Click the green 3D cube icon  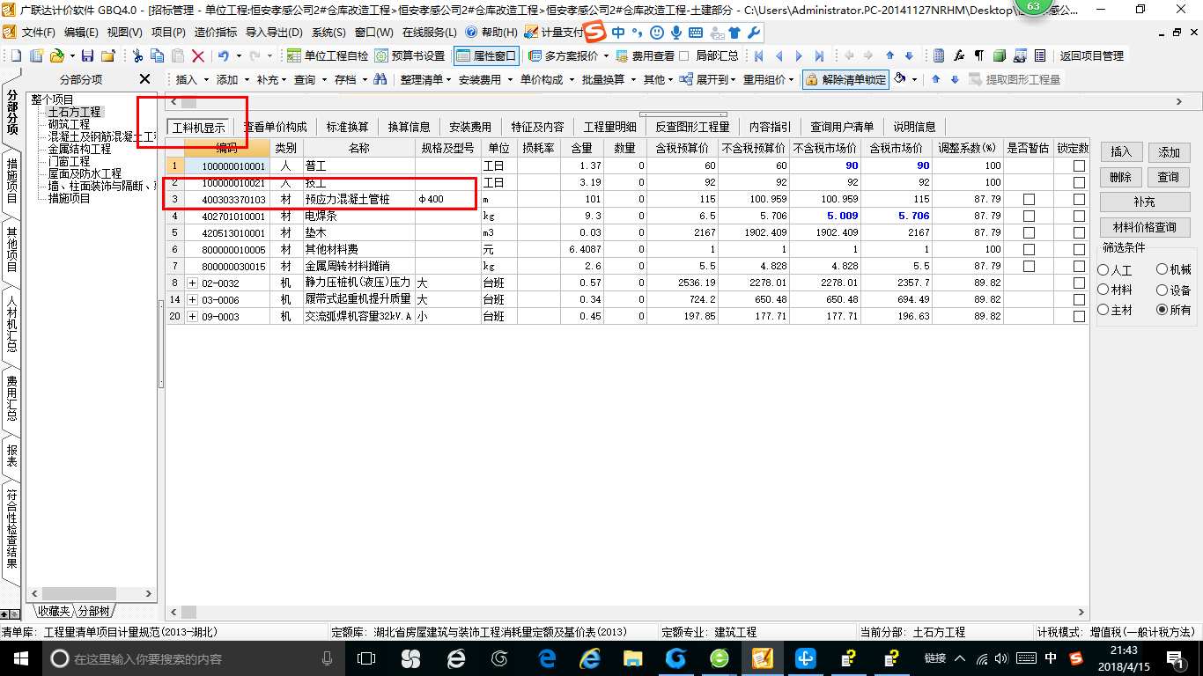pos(1000,55)
